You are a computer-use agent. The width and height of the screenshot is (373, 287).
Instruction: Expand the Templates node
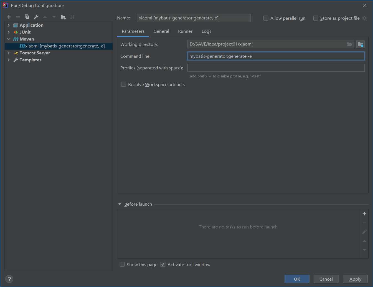coord(9,60)
